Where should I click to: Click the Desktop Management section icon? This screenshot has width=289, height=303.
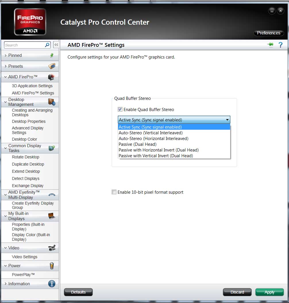point(52,102)
